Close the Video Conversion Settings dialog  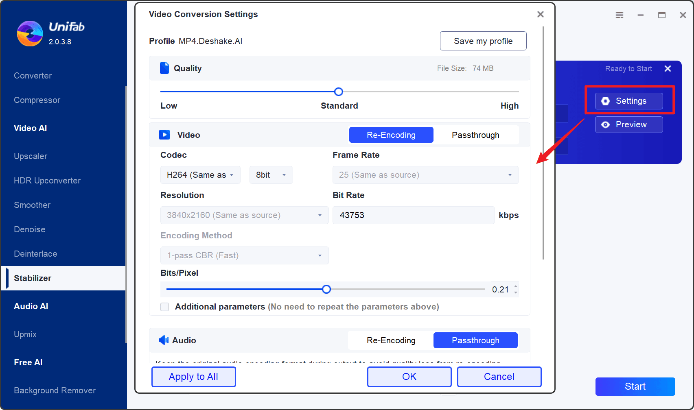(541, 14)
